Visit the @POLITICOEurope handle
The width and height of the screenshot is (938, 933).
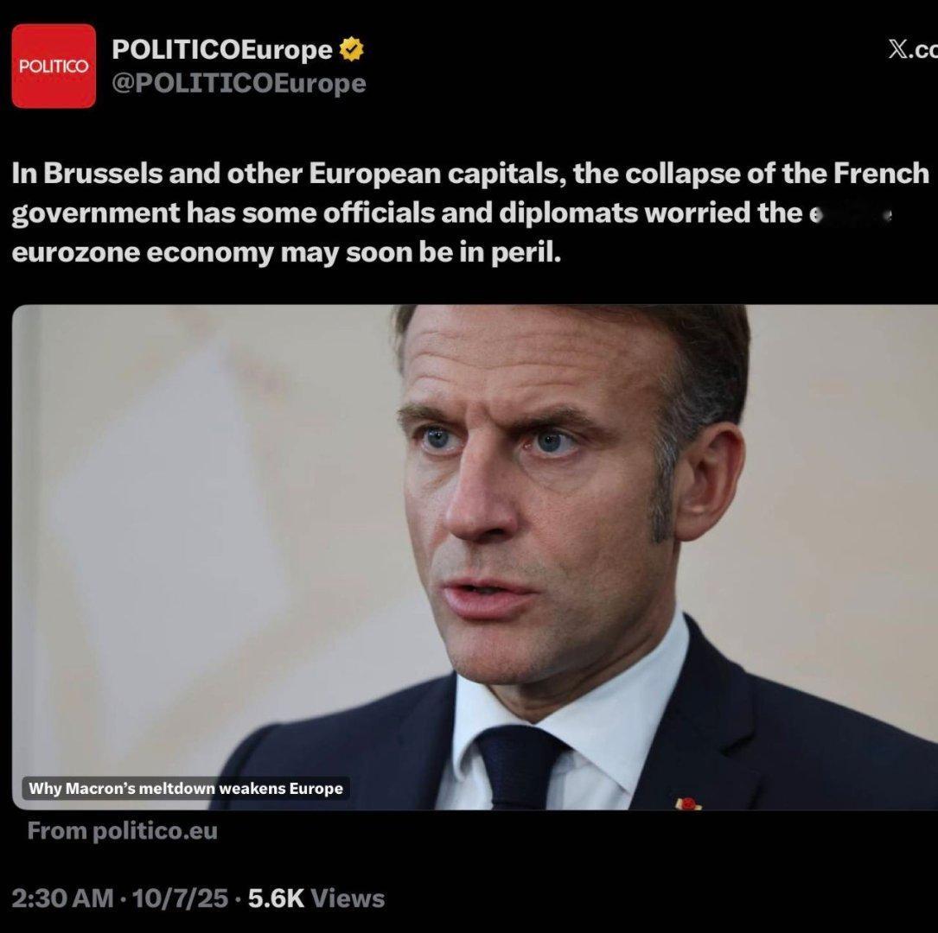[239, 83]
